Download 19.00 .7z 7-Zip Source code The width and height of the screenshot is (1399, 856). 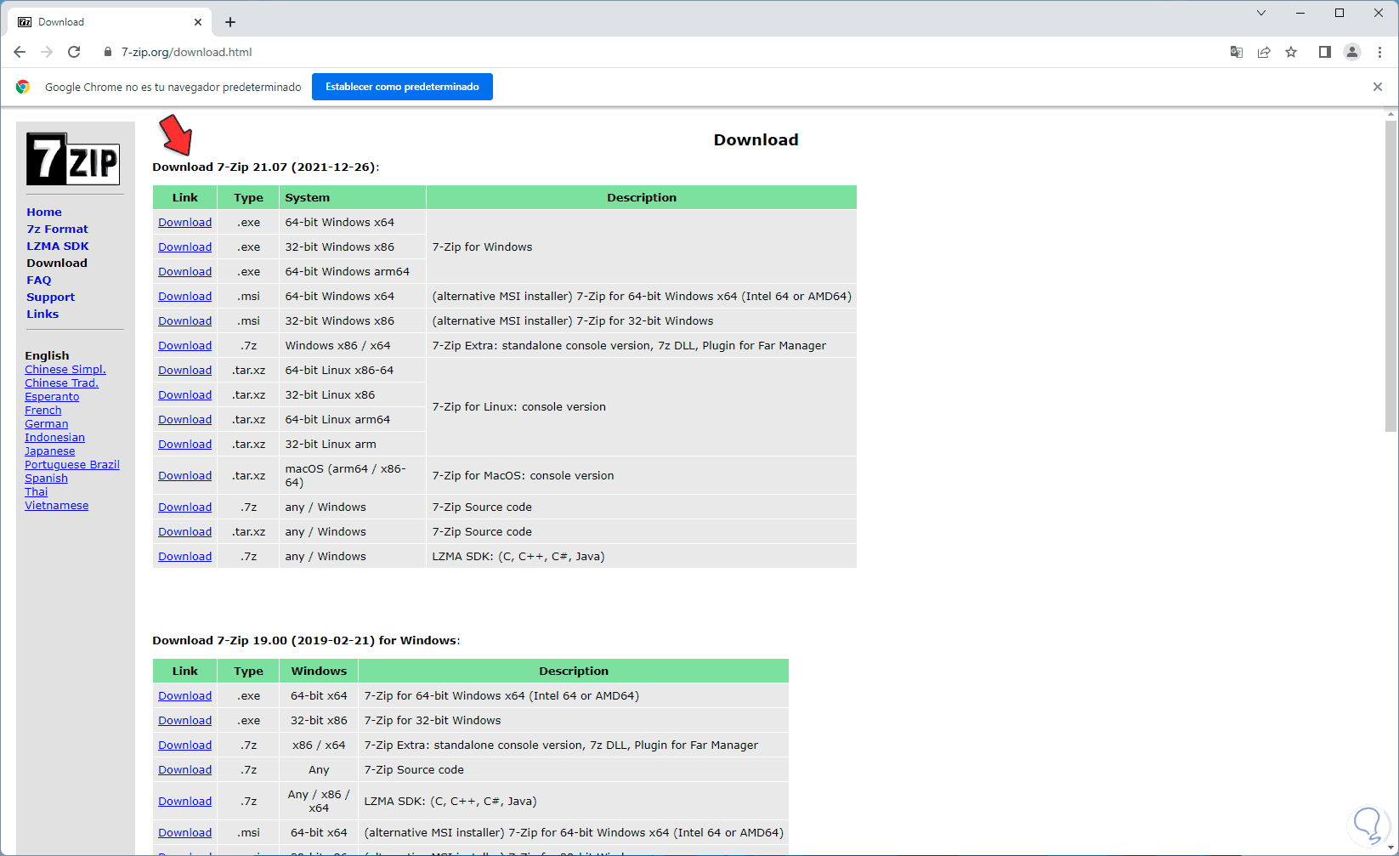pos(184,770)
